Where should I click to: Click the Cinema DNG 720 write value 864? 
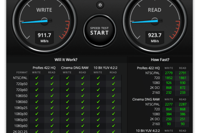pyautogui.click(x=169, y=109)
